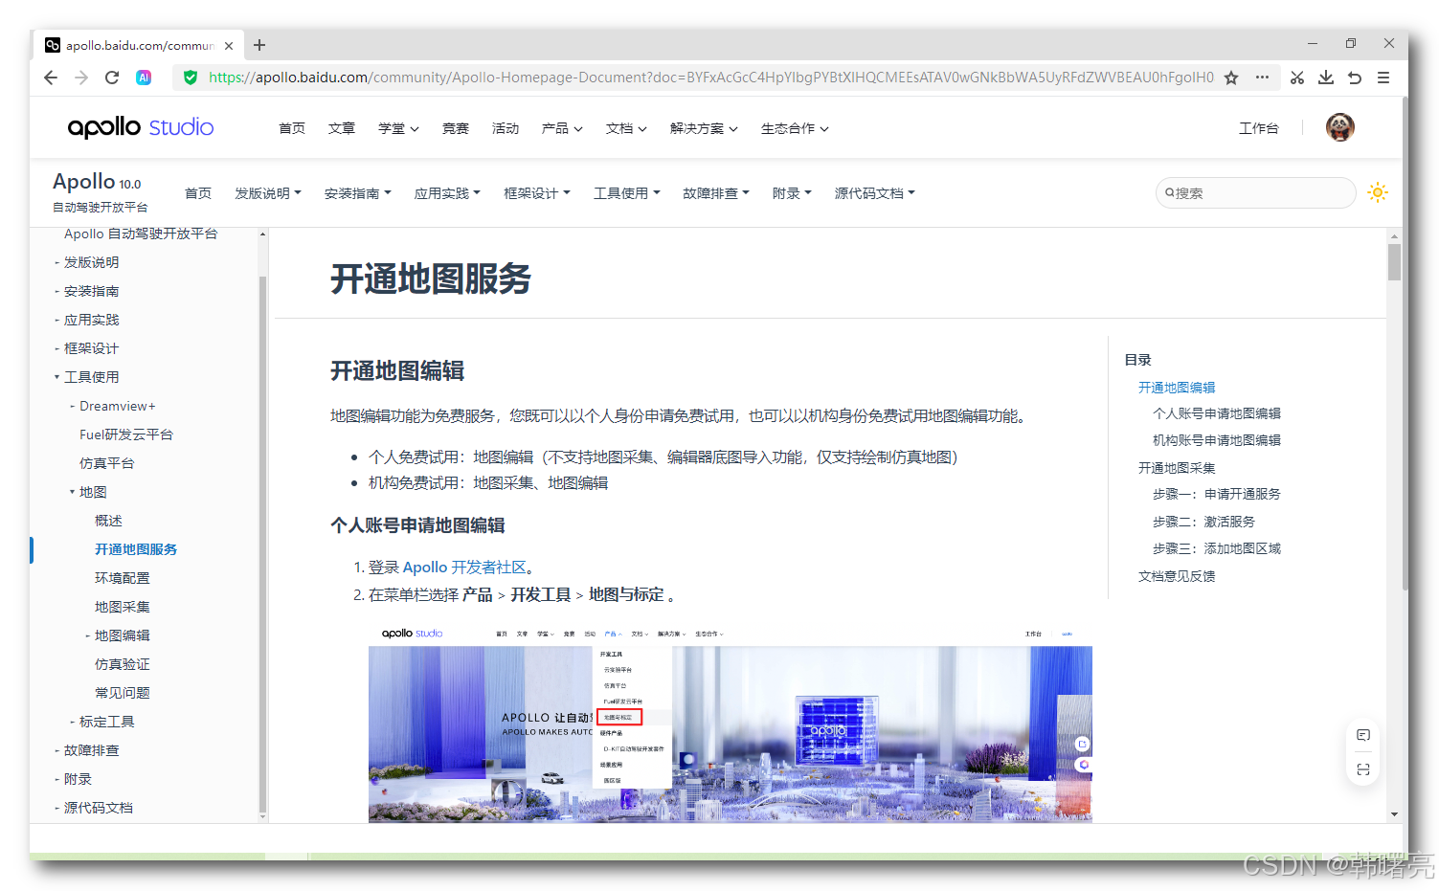
Task: Expand 安装指南 in the sidebar tree
Action: pos(91,291)
